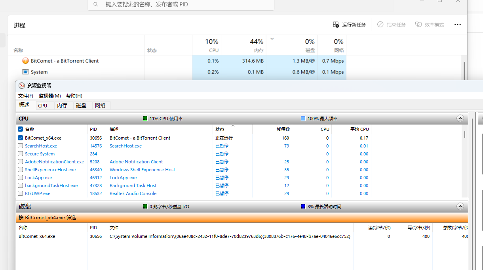The height and width of the screenshot is (270, 483).
Task: Select the System row in Task Manager
Action: click(x=177, y=72)
